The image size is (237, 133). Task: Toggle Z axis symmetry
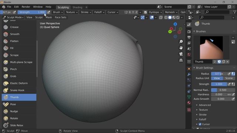point(136,12)
